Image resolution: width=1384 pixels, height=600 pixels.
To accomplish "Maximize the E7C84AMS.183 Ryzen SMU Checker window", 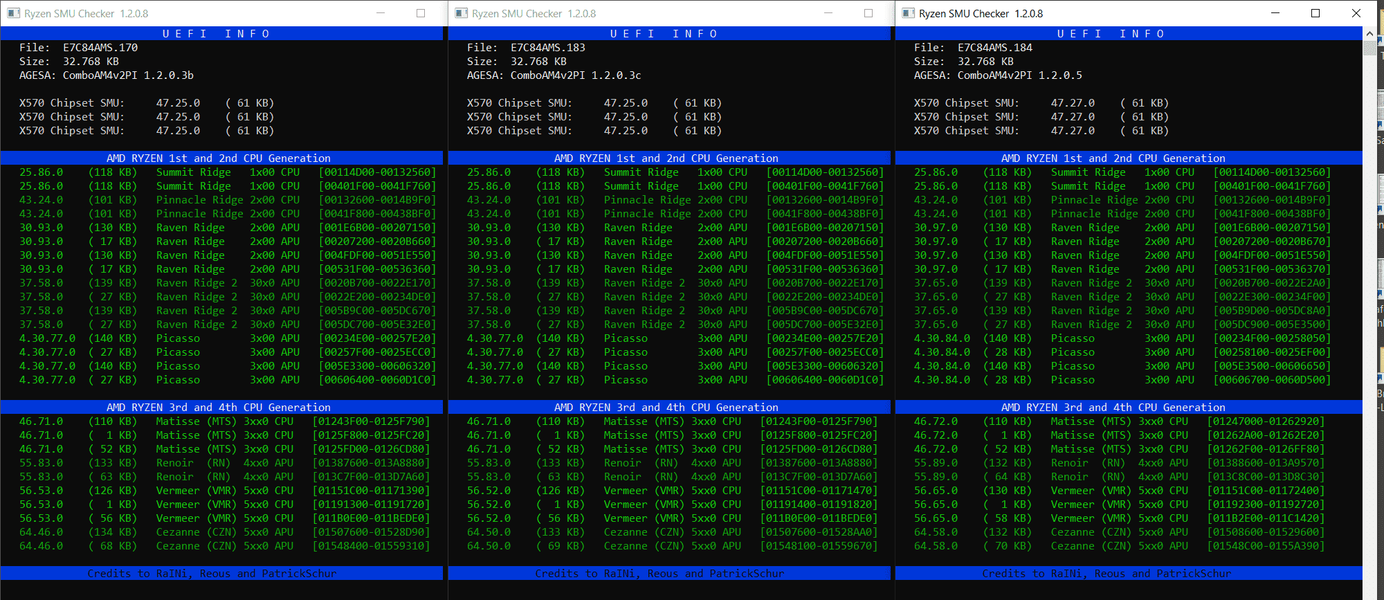I will coord(868,13).
